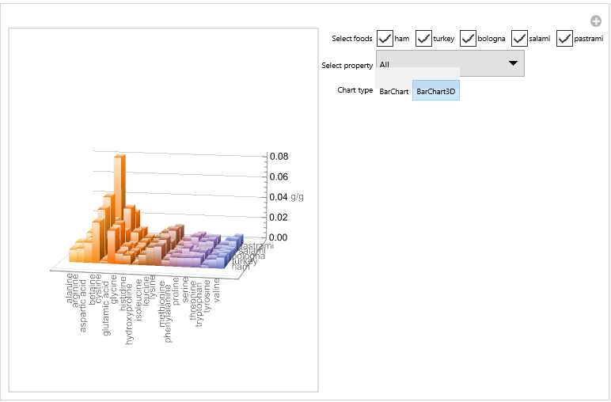Click the dropdown arrow next to All
Image resolution: width=611 pixels, height=402 pixels.
513,63
